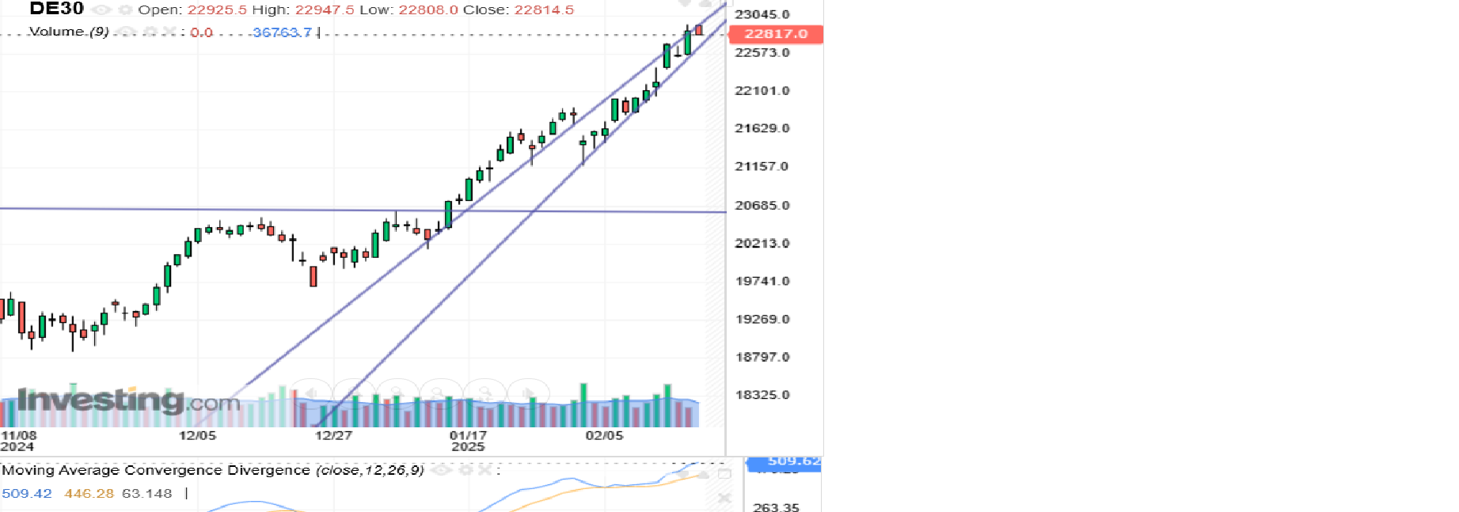This screenshot has width=1459, height=512.
Task: Click the red 22817.0 current price label
Action: click(x=776, y=34)
